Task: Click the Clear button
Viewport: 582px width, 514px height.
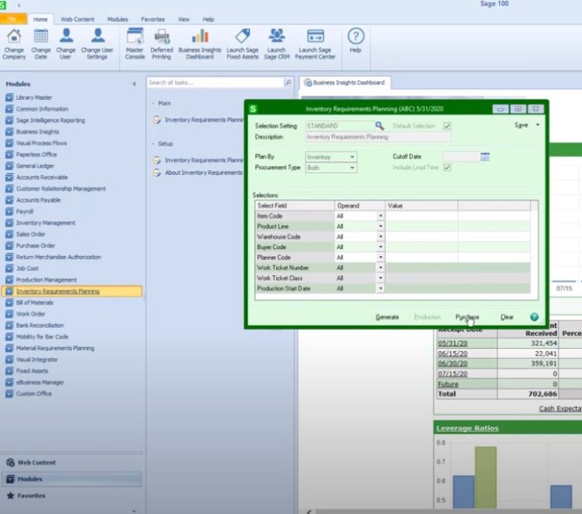Action: (x=507, y=317)
